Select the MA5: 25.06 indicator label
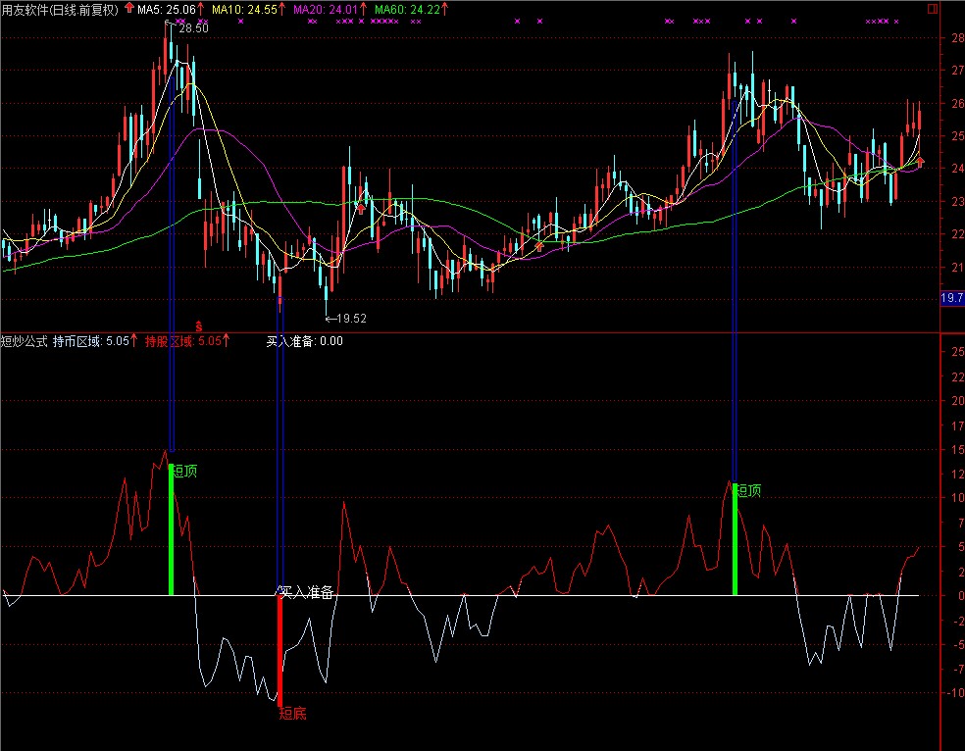 pyautogui.click(x=167, y=9)
